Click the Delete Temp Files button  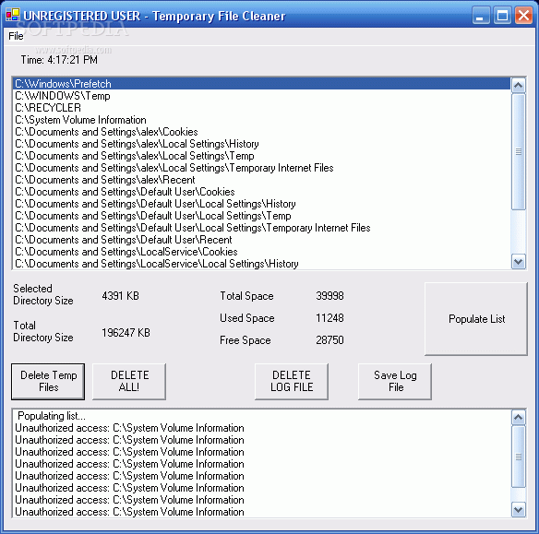click(48, 382)
